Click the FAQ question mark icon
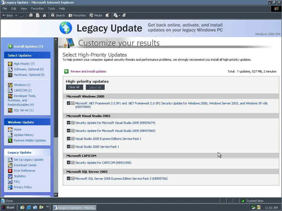Image resolution: width=282 pixels, height=211 pixels. (x=10, y=182)
